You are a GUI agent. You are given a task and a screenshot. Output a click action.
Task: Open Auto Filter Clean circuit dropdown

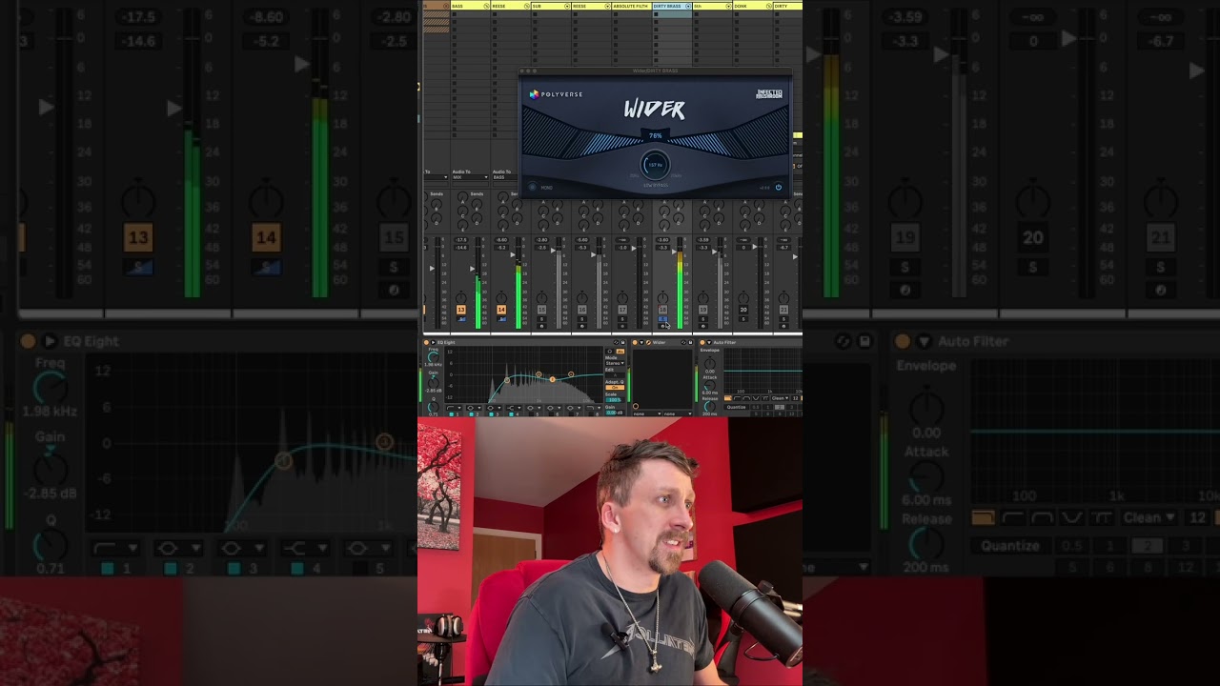click(780, 398)
